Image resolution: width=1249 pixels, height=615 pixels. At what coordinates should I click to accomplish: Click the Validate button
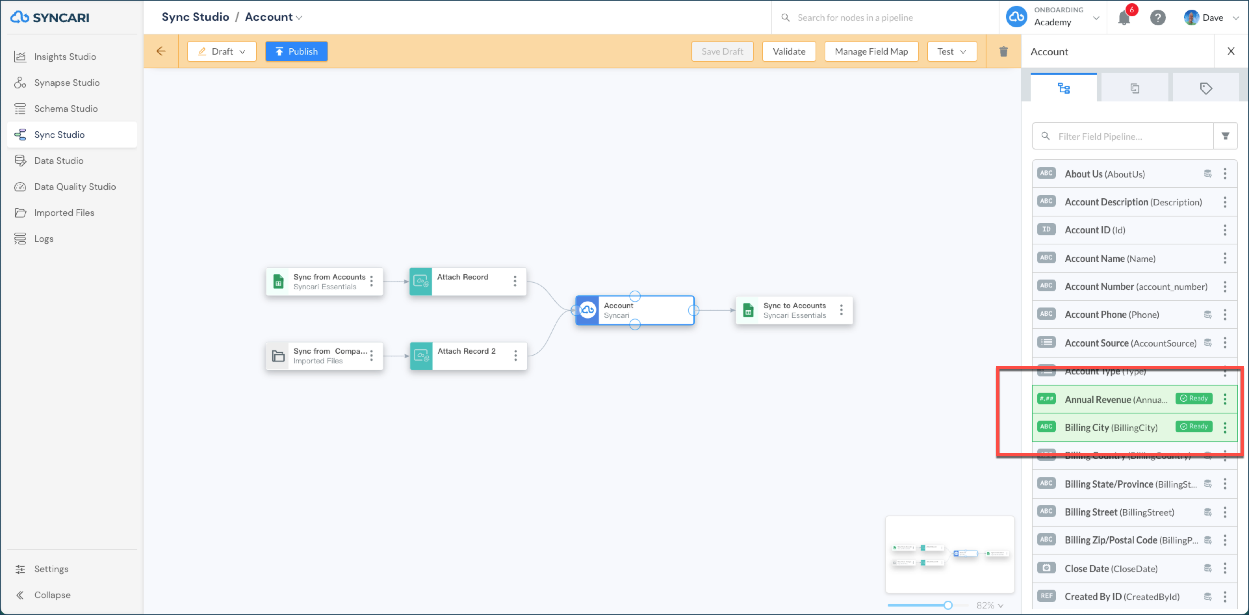point(789,51)
